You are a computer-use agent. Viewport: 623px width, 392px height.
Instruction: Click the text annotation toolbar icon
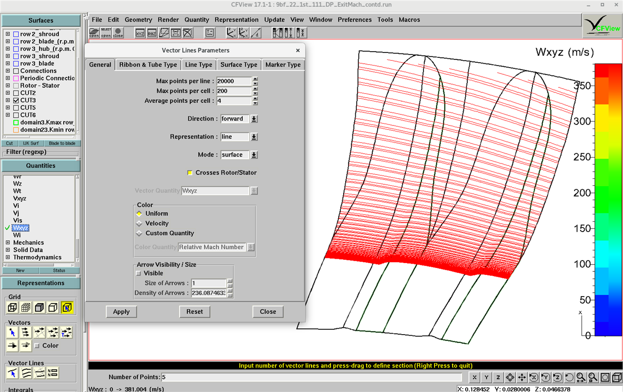pyautogui.click(x=210, y=33)
